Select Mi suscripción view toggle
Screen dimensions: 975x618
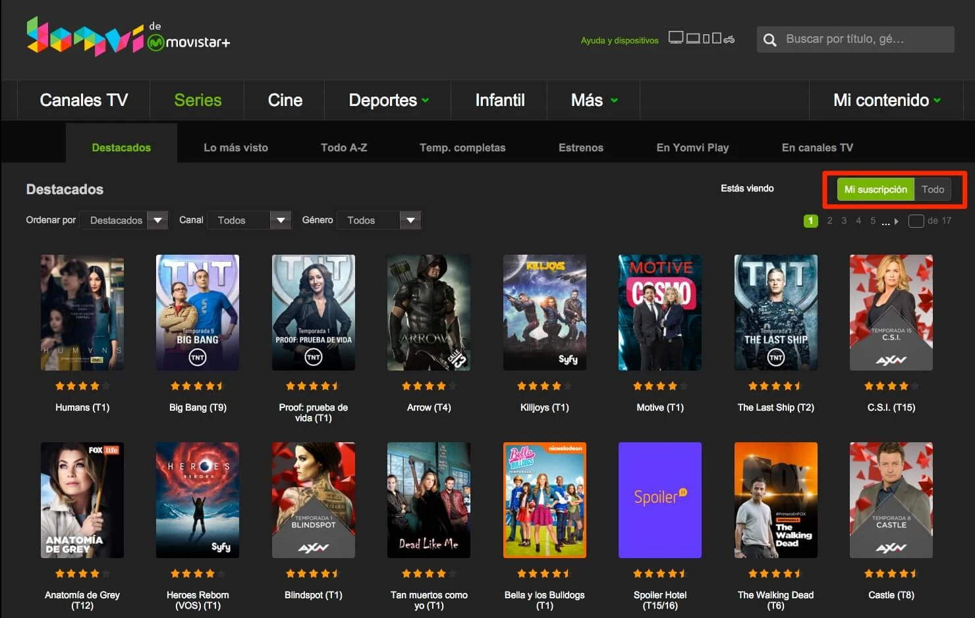click(876, 190)
